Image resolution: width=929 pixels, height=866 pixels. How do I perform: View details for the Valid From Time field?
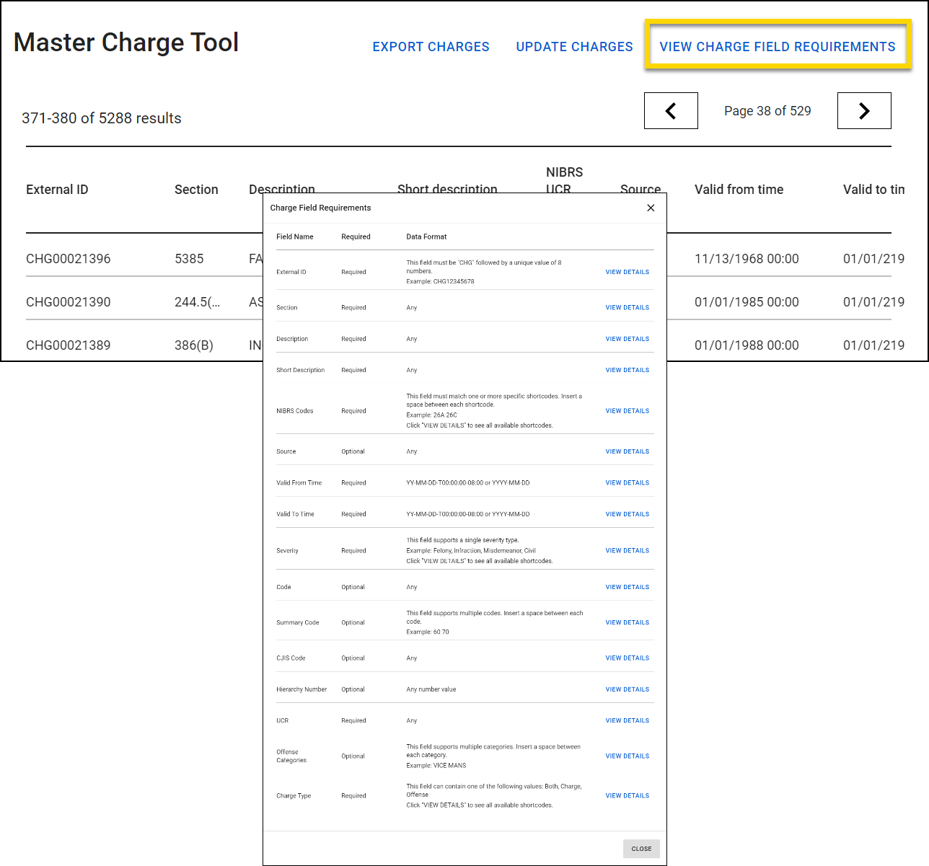tap(627, 482)
